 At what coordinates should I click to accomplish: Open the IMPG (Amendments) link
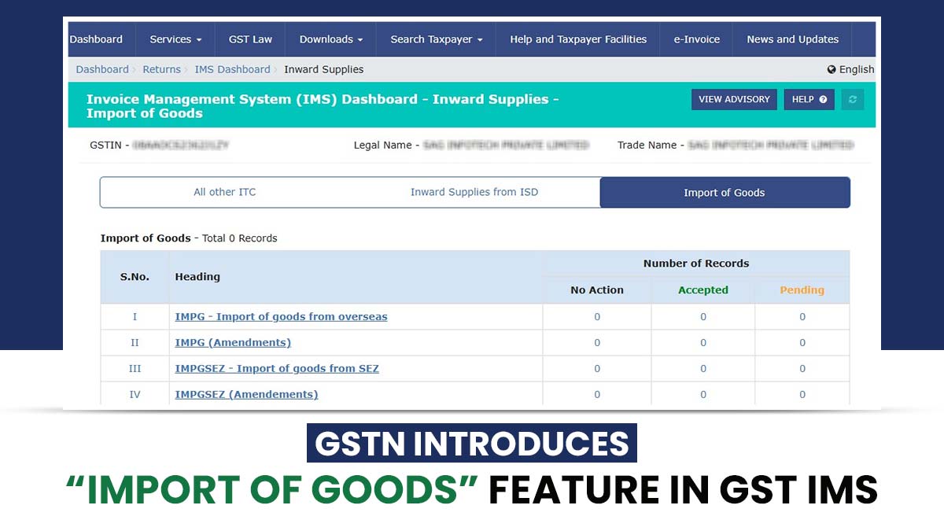pos(233,342)
